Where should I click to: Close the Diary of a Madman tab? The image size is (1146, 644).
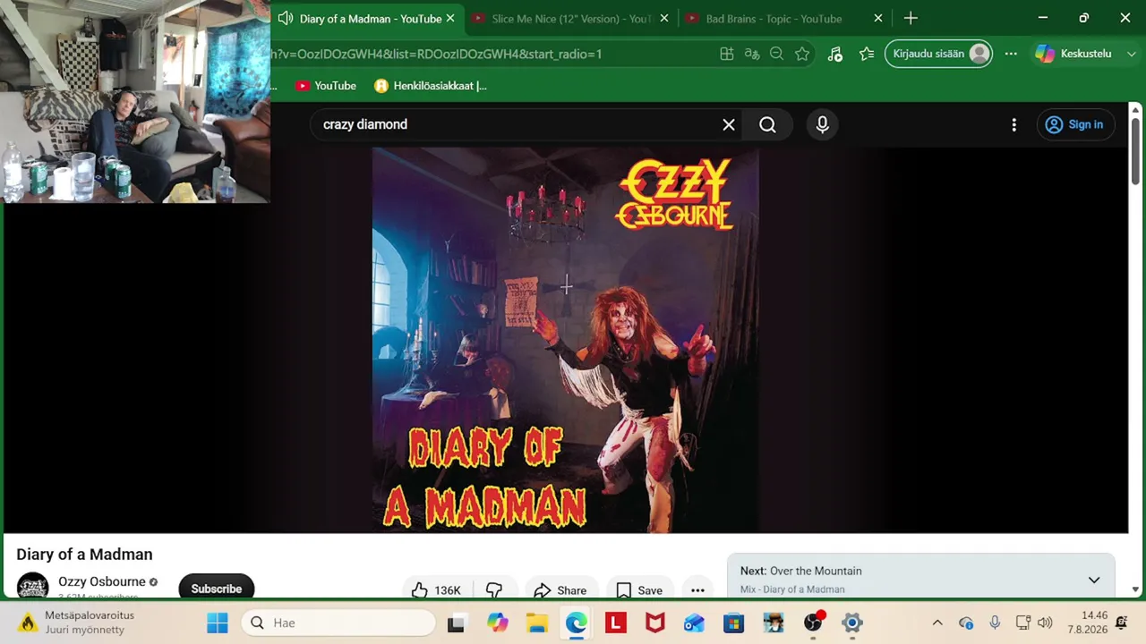click(450, 19)
